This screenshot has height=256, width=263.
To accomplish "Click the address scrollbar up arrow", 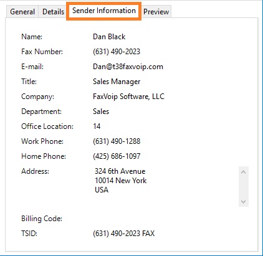I will (x=244, y=172).
